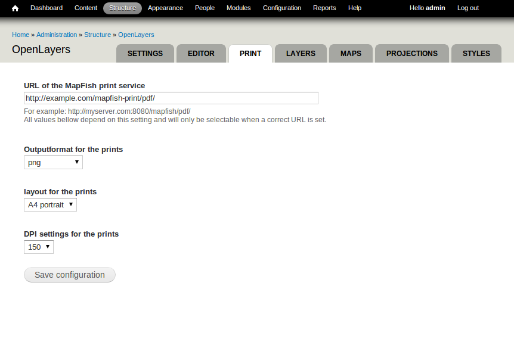Open the Configuration menu
The width and height of the screenshot is (514, 354).
point(282,8)
